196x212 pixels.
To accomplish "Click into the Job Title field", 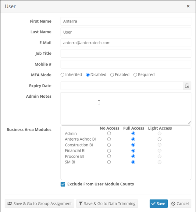I will click(x=126, y=53).
